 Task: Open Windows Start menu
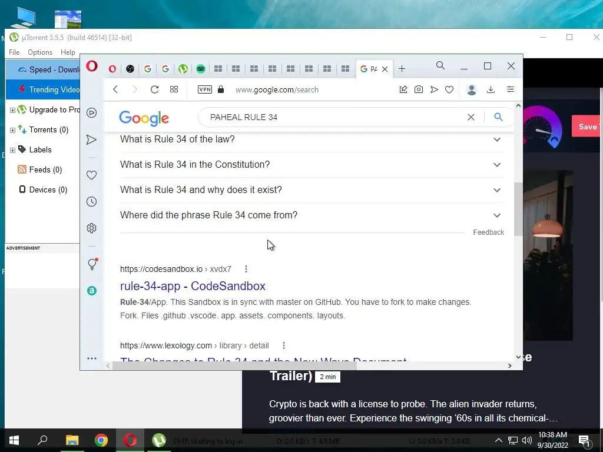tap(14, 440)
